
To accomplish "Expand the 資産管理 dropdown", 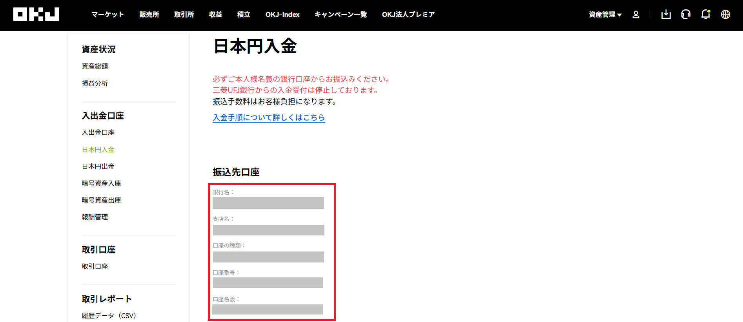I will (x=605, y=14).
